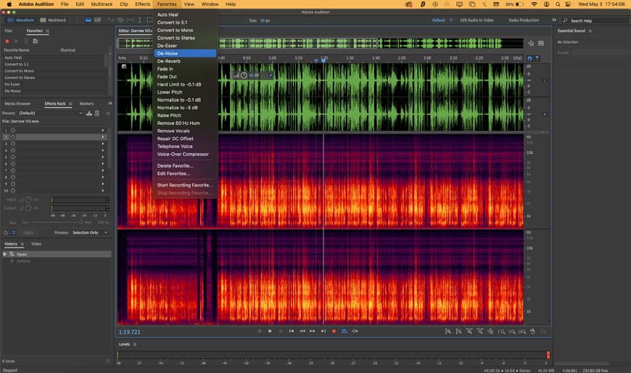
Task: Expand effect slot 2 arrow menu
Action: pos(103,137)
